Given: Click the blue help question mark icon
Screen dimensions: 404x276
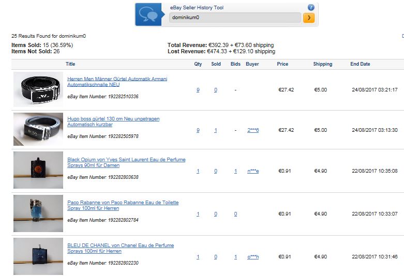Looking at the screenshot, I should (x=311, y=7).
